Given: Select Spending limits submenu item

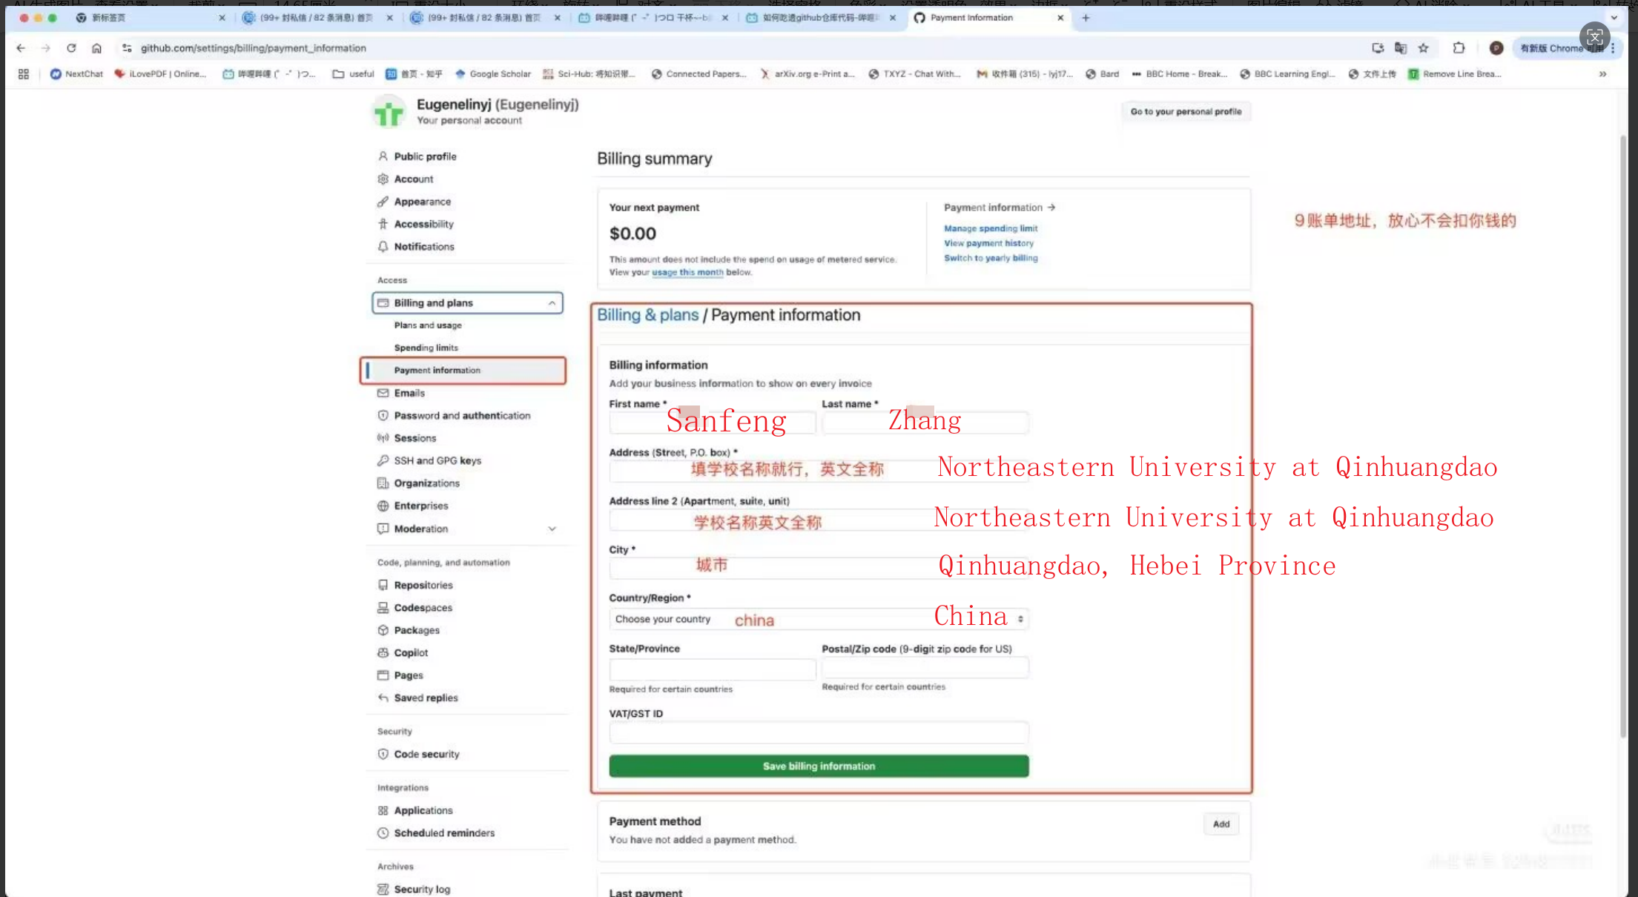Looking at the screenshot, I should [x=426, y=348].
